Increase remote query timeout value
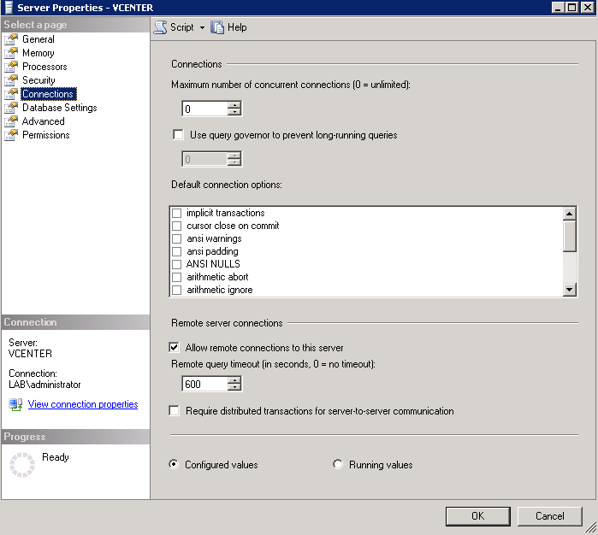 click(x=234, y=380)
